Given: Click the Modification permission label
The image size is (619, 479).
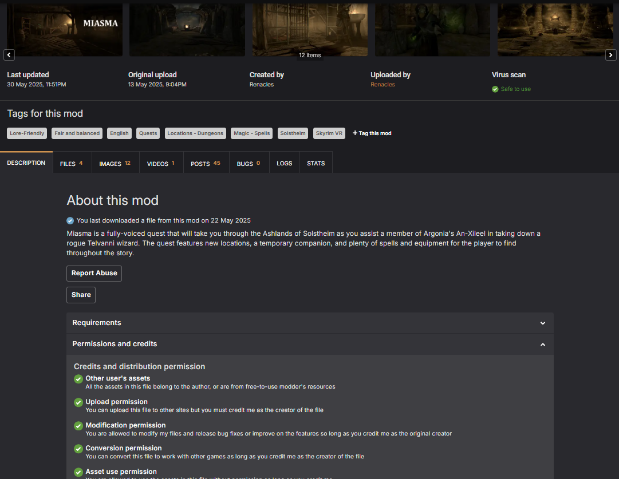Looking at the screenshot, I should click(125, 425).
